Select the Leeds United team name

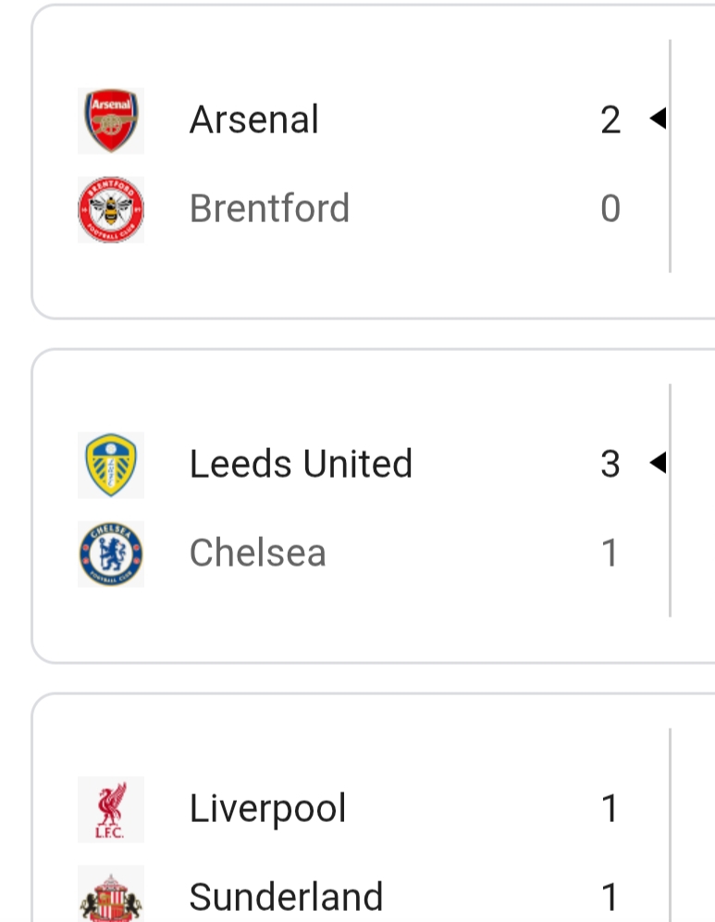301,465
